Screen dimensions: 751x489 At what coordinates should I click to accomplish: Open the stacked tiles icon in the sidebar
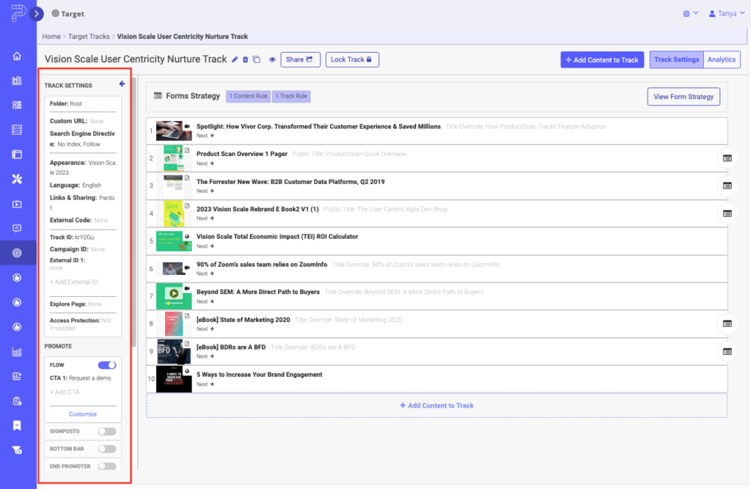[x=18, y=105]
